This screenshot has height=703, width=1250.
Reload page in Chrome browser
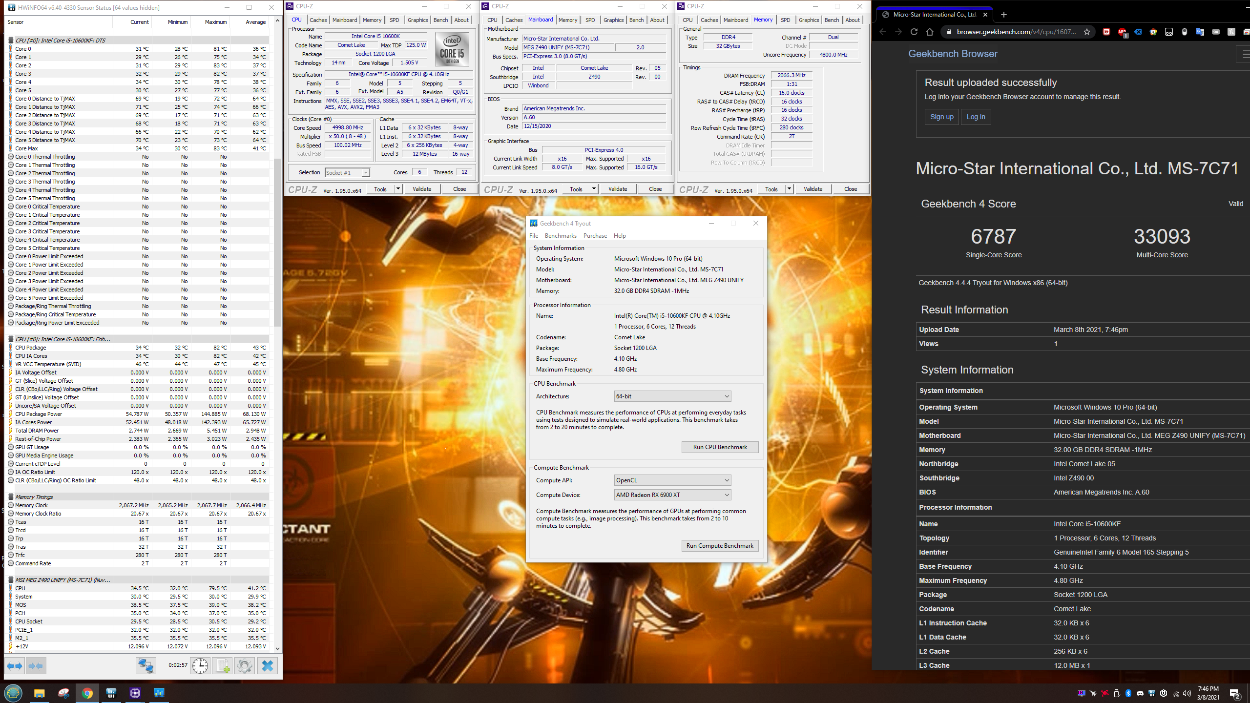click(914, 32)
